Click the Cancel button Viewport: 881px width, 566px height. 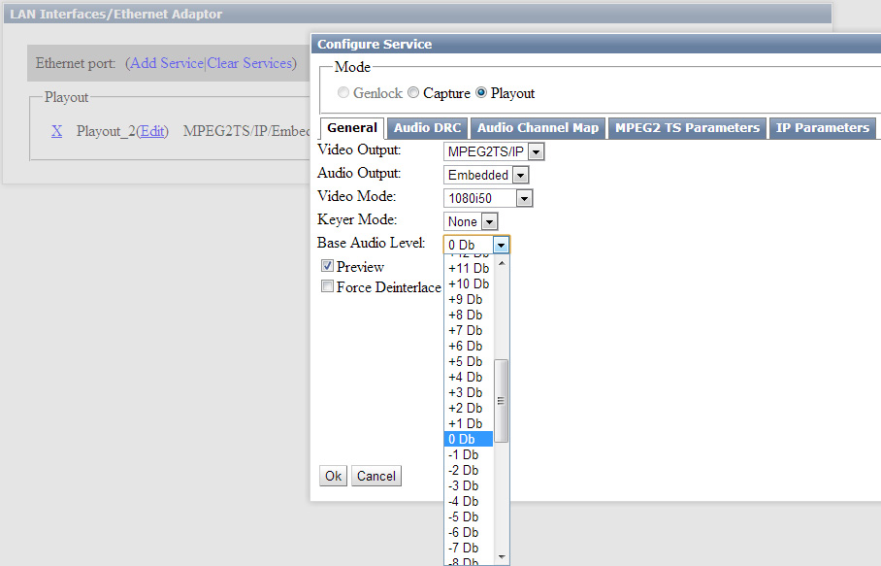pos(376,476)
